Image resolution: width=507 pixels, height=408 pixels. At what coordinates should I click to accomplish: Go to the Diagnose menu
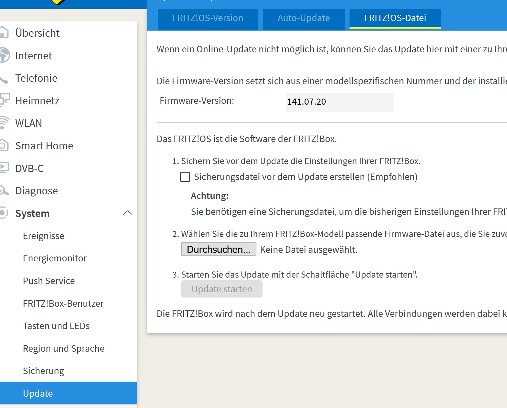click(36, 191)
